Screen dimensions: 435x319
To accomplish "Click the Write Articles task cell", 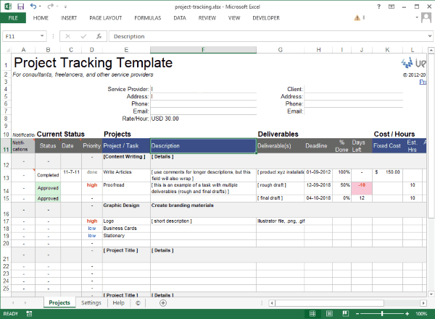I will (126, 176).
